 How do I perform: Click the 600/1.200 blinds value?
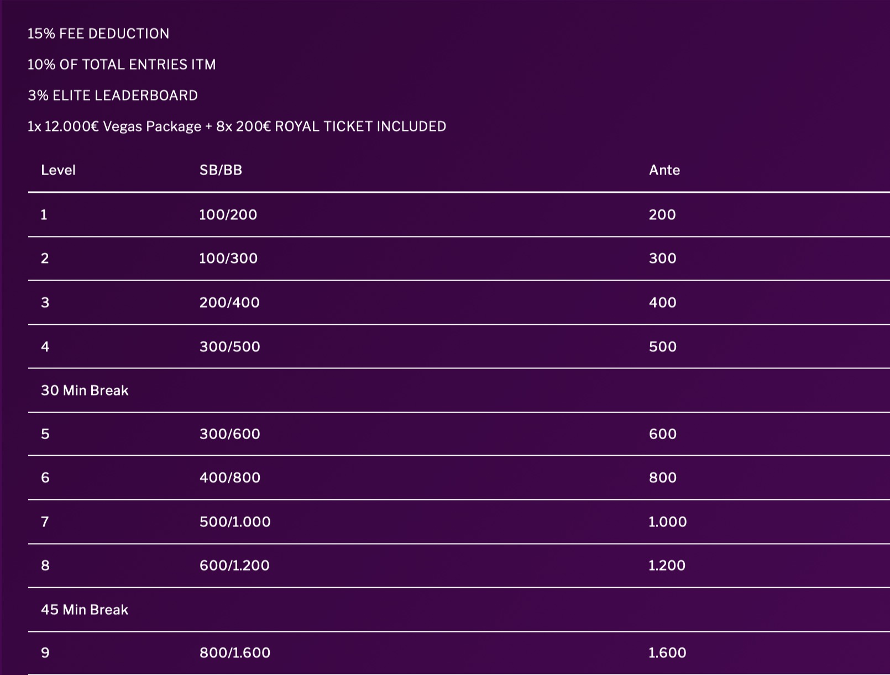[234, 566]
